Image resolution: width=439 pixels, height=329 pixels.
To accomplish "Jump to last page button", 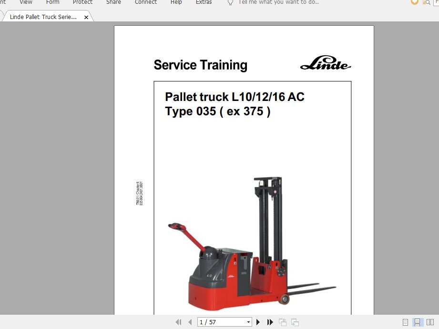I will [x=270, y=322].
